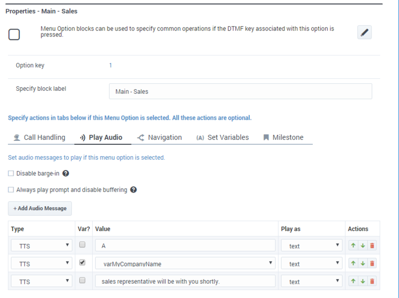The image size is (399, 298).
Task: Uncheck Var? box for varMyCompanyName row
Action: (x=82, y=263)
